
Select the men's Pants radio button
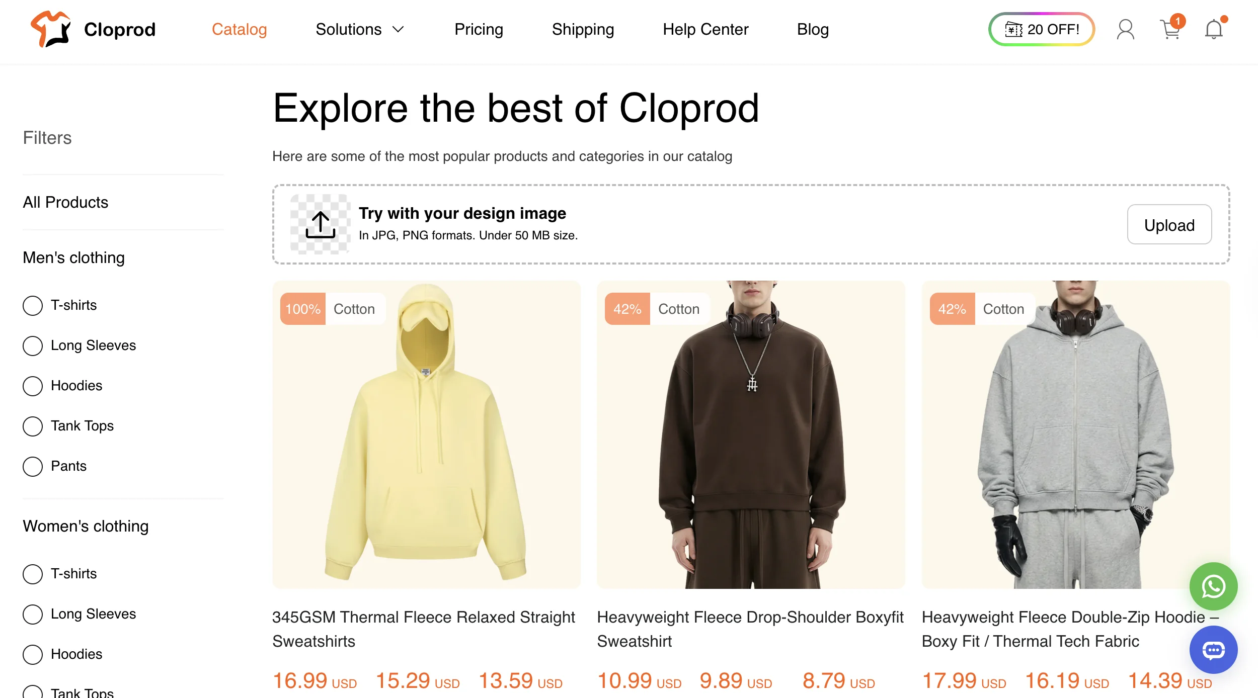click(33, 466)
